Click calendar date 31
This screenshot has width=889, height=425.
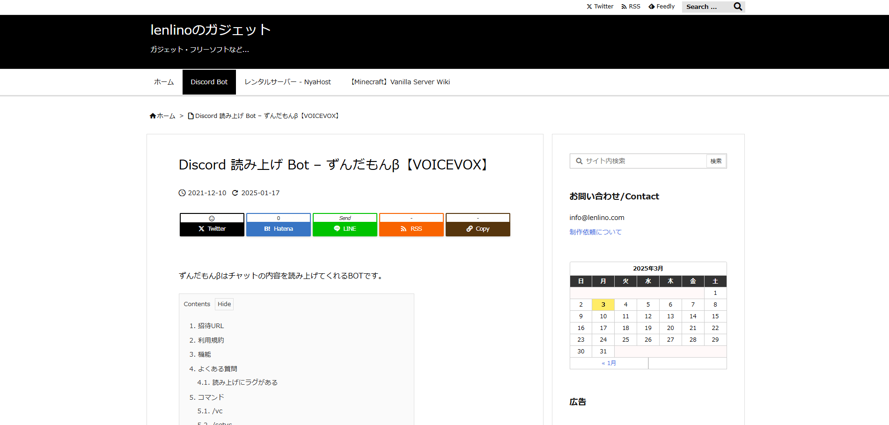tap(603, 352)
